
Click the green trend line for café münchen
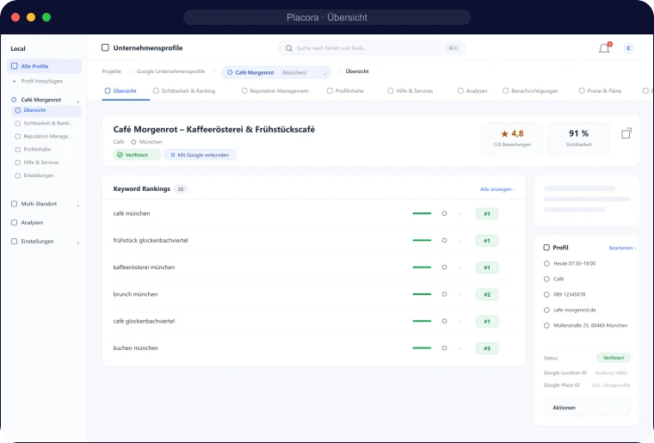[422, 213]
